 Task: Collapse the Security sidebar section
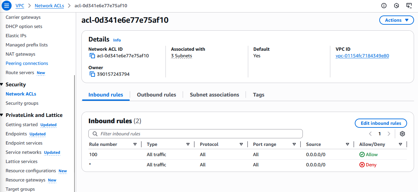(x=2, y=85)
